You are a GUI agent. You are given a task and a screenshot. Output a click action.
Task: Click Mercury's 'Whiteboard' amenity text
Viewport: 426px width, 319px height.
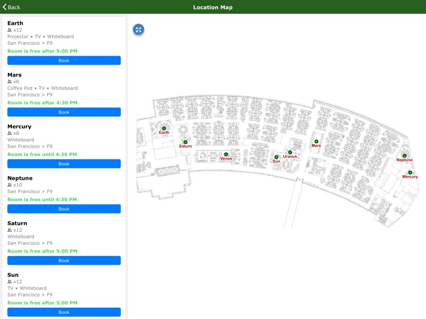[x=20, y=140]
